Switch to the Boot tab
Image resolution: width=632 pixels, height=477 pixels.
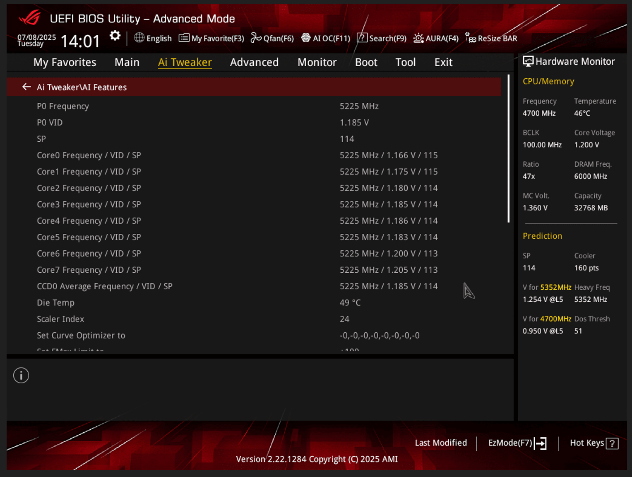click(366, 62)
